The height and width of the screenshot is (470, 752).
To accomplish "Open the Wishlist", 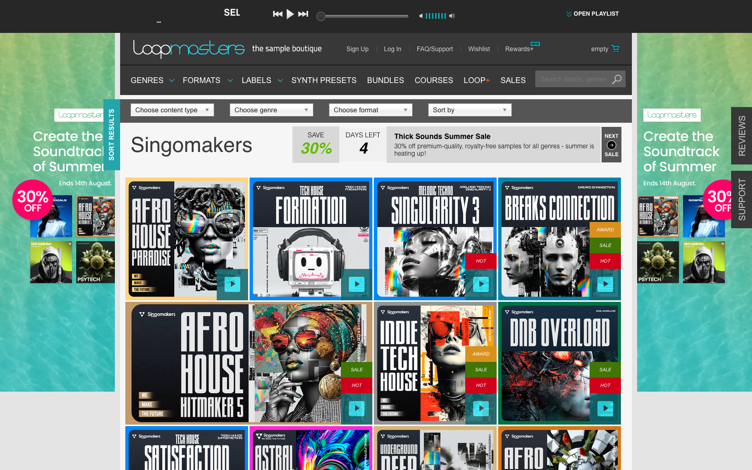I will 479,49.
